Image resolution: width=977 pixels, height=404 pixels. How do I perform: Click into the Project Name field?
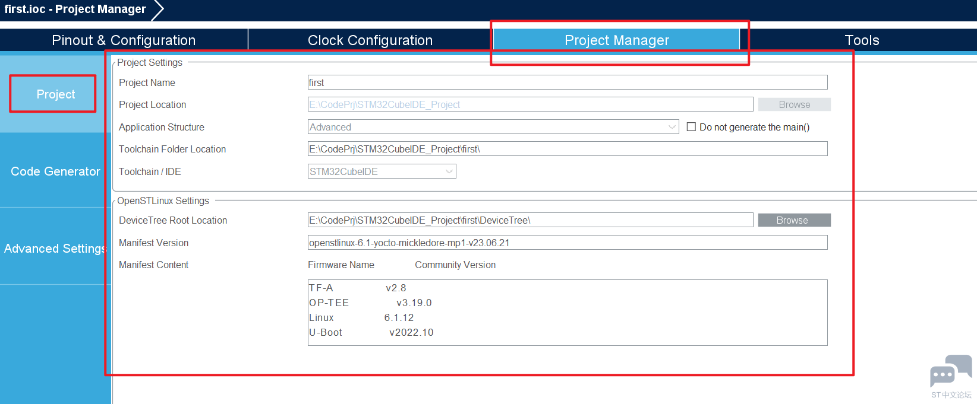[568, 82]
